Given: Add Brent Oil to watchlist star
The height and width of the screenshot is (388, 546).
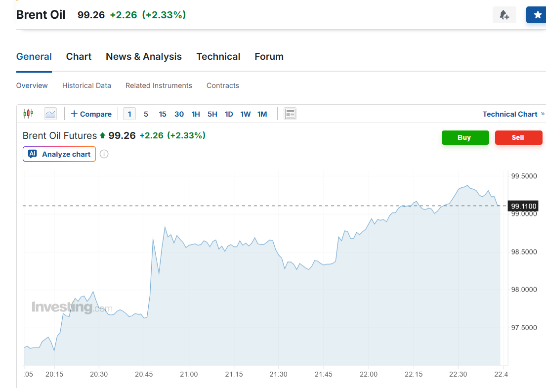Looking at the screenshot, I should click(537, 15).
